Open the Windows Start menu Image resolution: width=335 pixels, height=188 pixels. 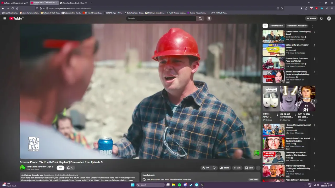[133, 185]
